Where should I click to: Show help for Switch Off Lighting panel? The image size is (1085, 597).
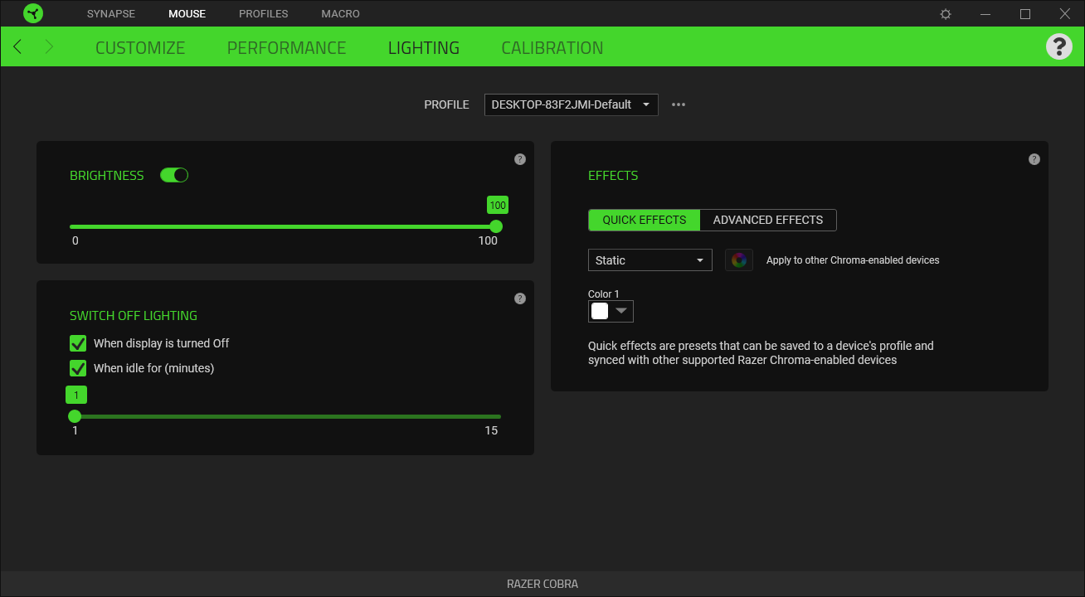(520, 298)
